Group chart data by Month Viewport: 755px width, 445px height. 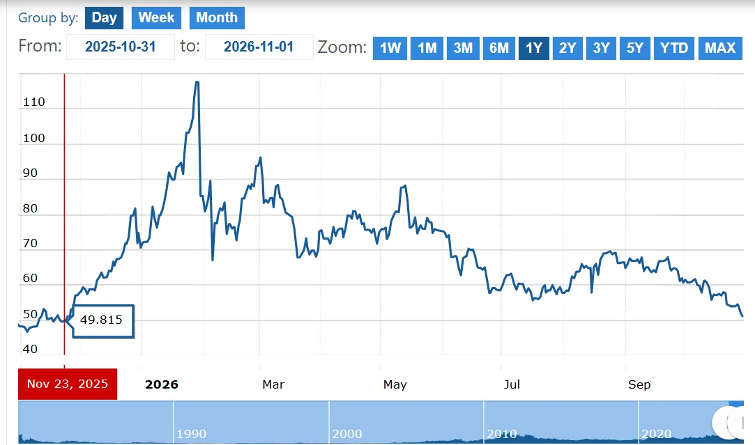[217, 18]
